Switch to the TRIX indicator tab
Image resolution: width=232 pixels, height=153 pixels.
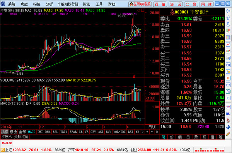pyautogui.click(x=64, y=132)
